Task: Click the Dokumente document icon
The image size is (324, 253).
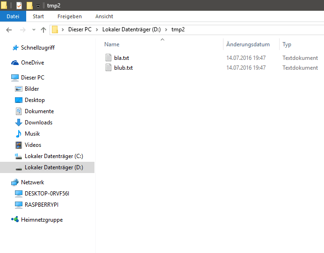Action: pyautogui.click(x=19, y=111)
